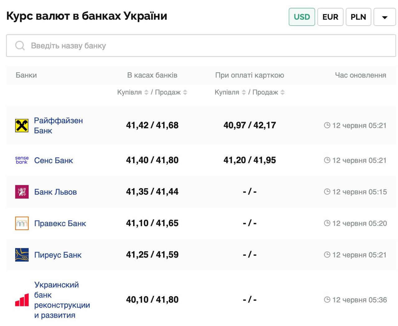Click the red bars logo of Украинский банк реконструкции

click(x=22, y=300)
